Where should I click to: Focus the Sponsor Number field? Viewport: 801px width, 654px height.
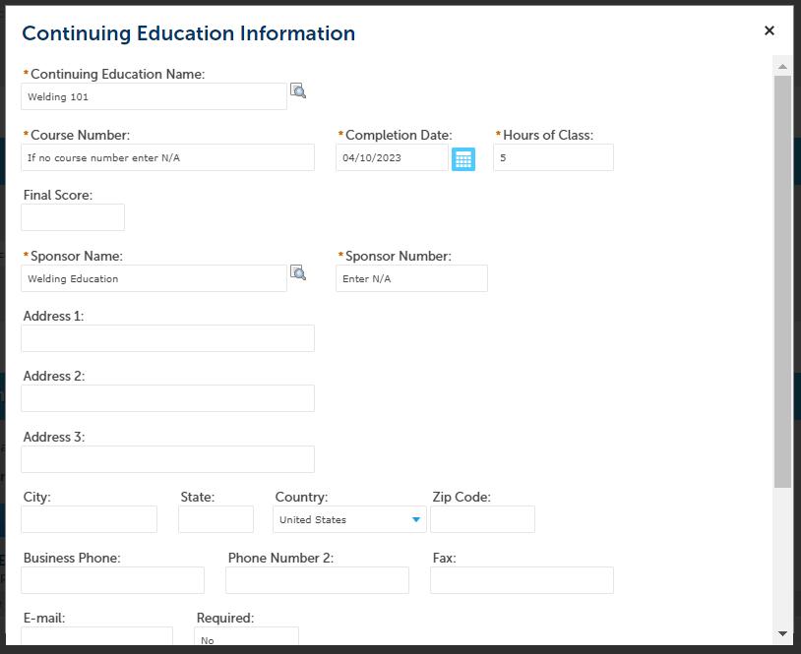[411, 278]
